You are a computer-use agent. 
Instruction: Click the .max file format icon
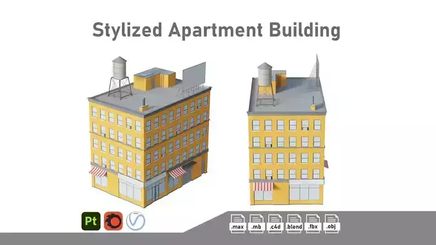[237, 223]
